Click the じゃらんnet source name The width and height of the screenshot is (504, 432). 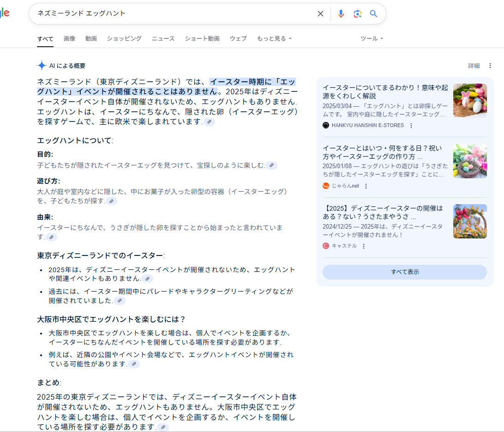point(345,186)
